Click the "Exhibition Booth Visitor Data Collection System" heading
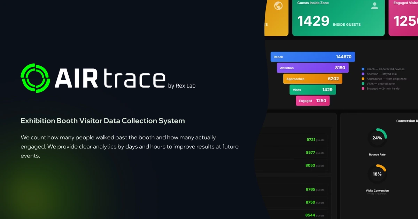 coord(103,121)
